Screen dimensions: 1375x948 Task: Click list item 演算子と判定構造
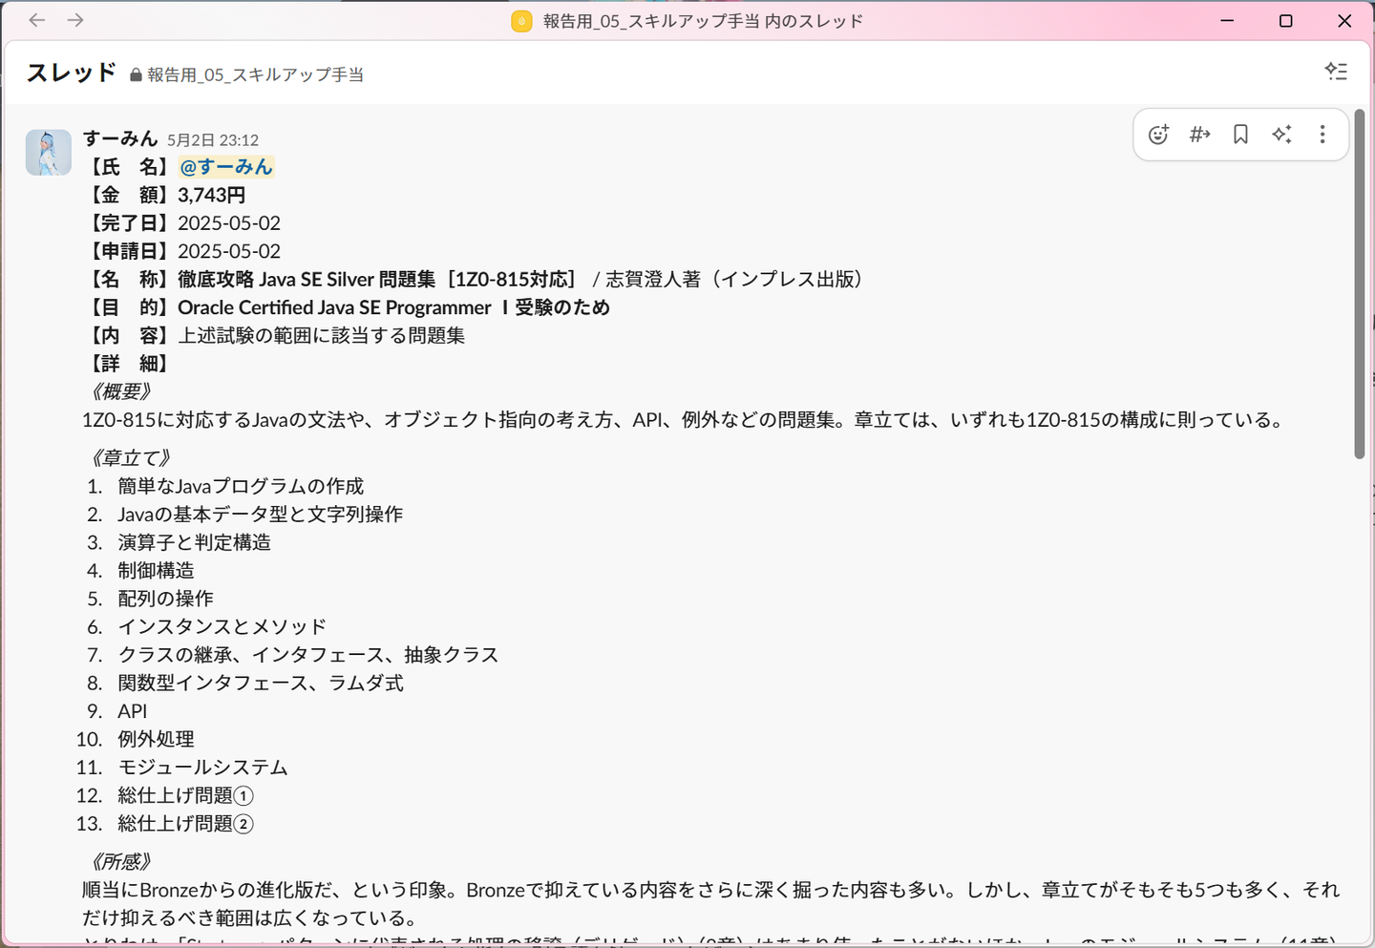tap(194, 542)
